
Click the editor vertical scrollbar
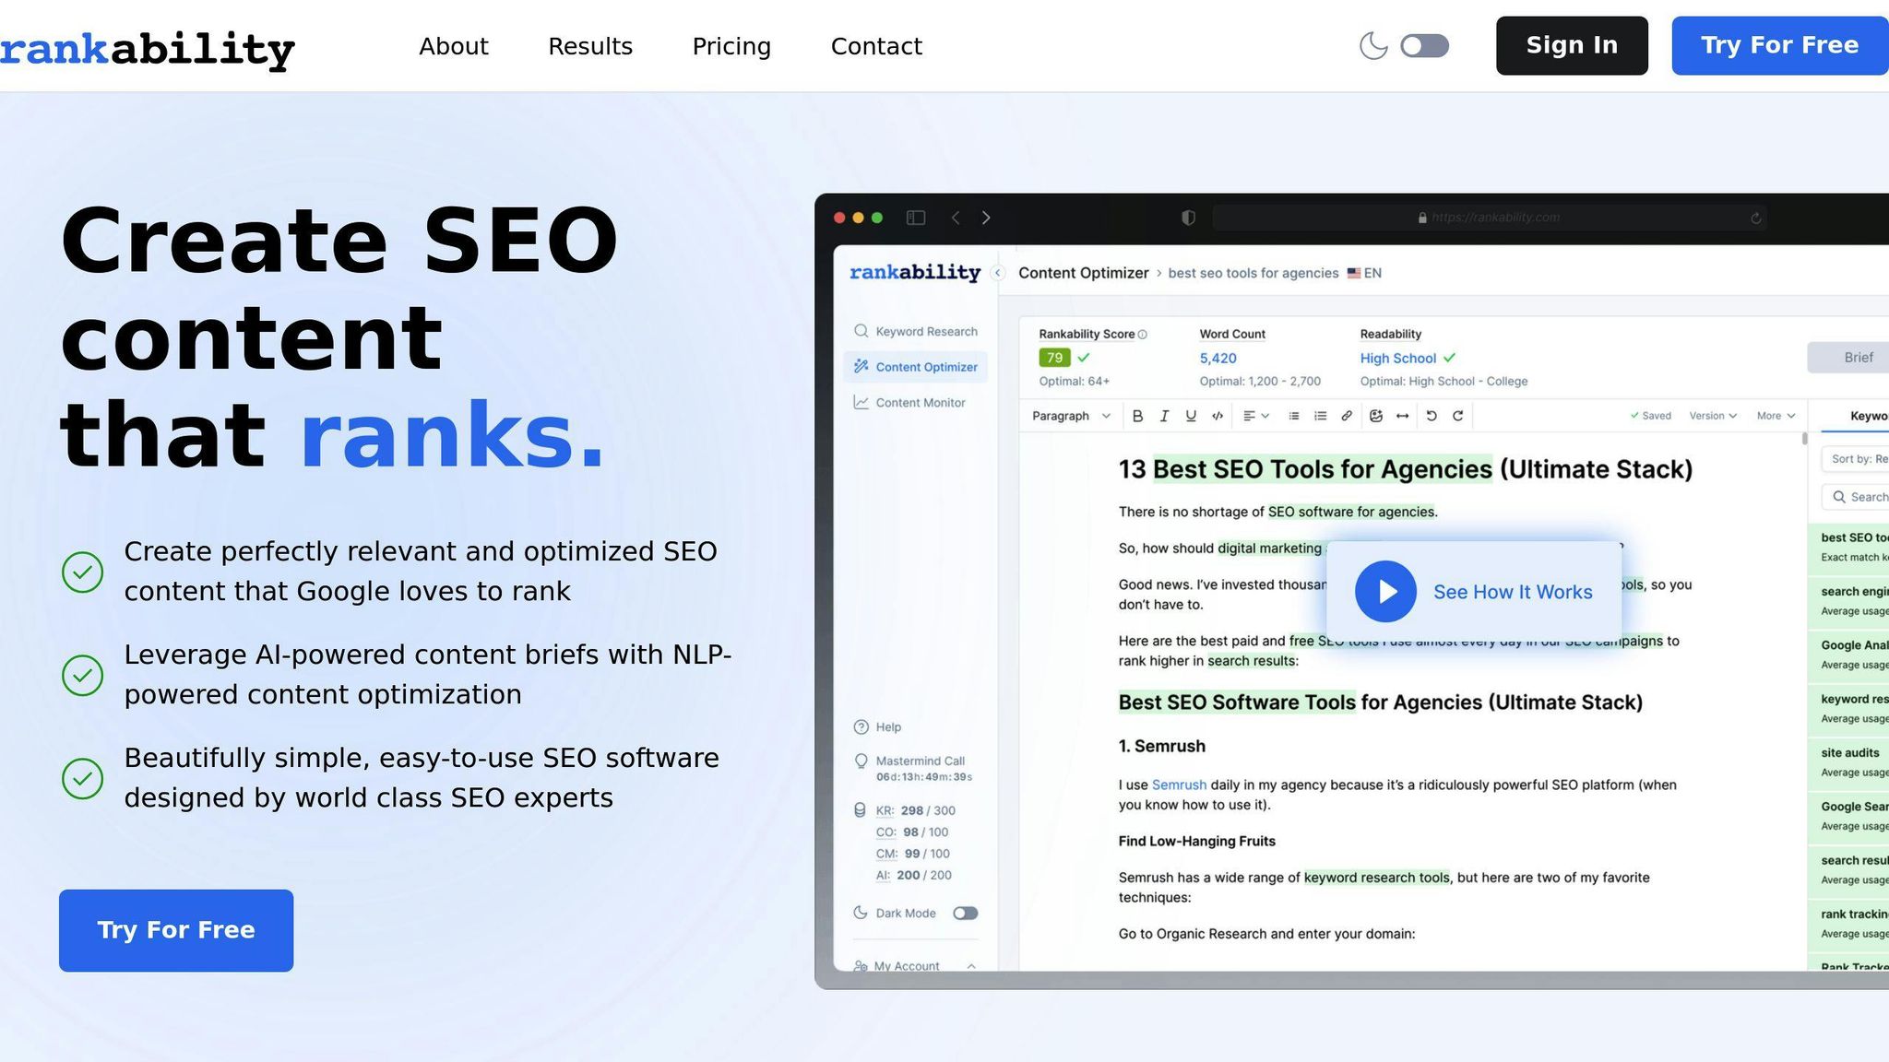[x=1804, y=439]
